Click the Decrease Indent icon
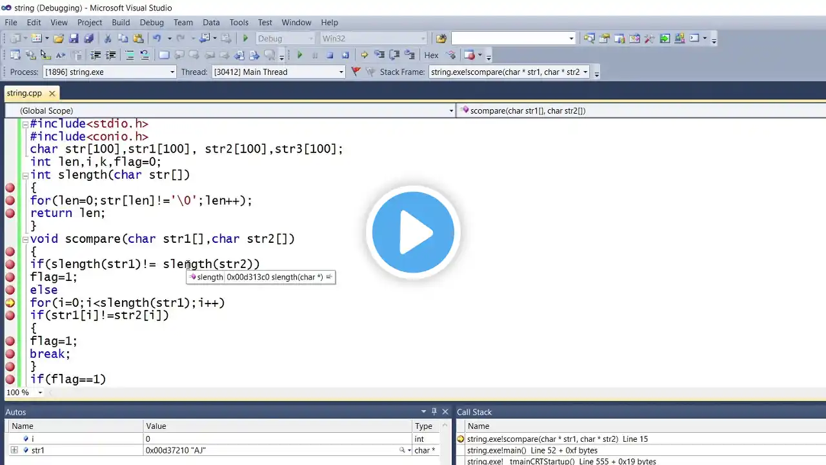Viewport: 826px width, 465px height. click(96, 56)
